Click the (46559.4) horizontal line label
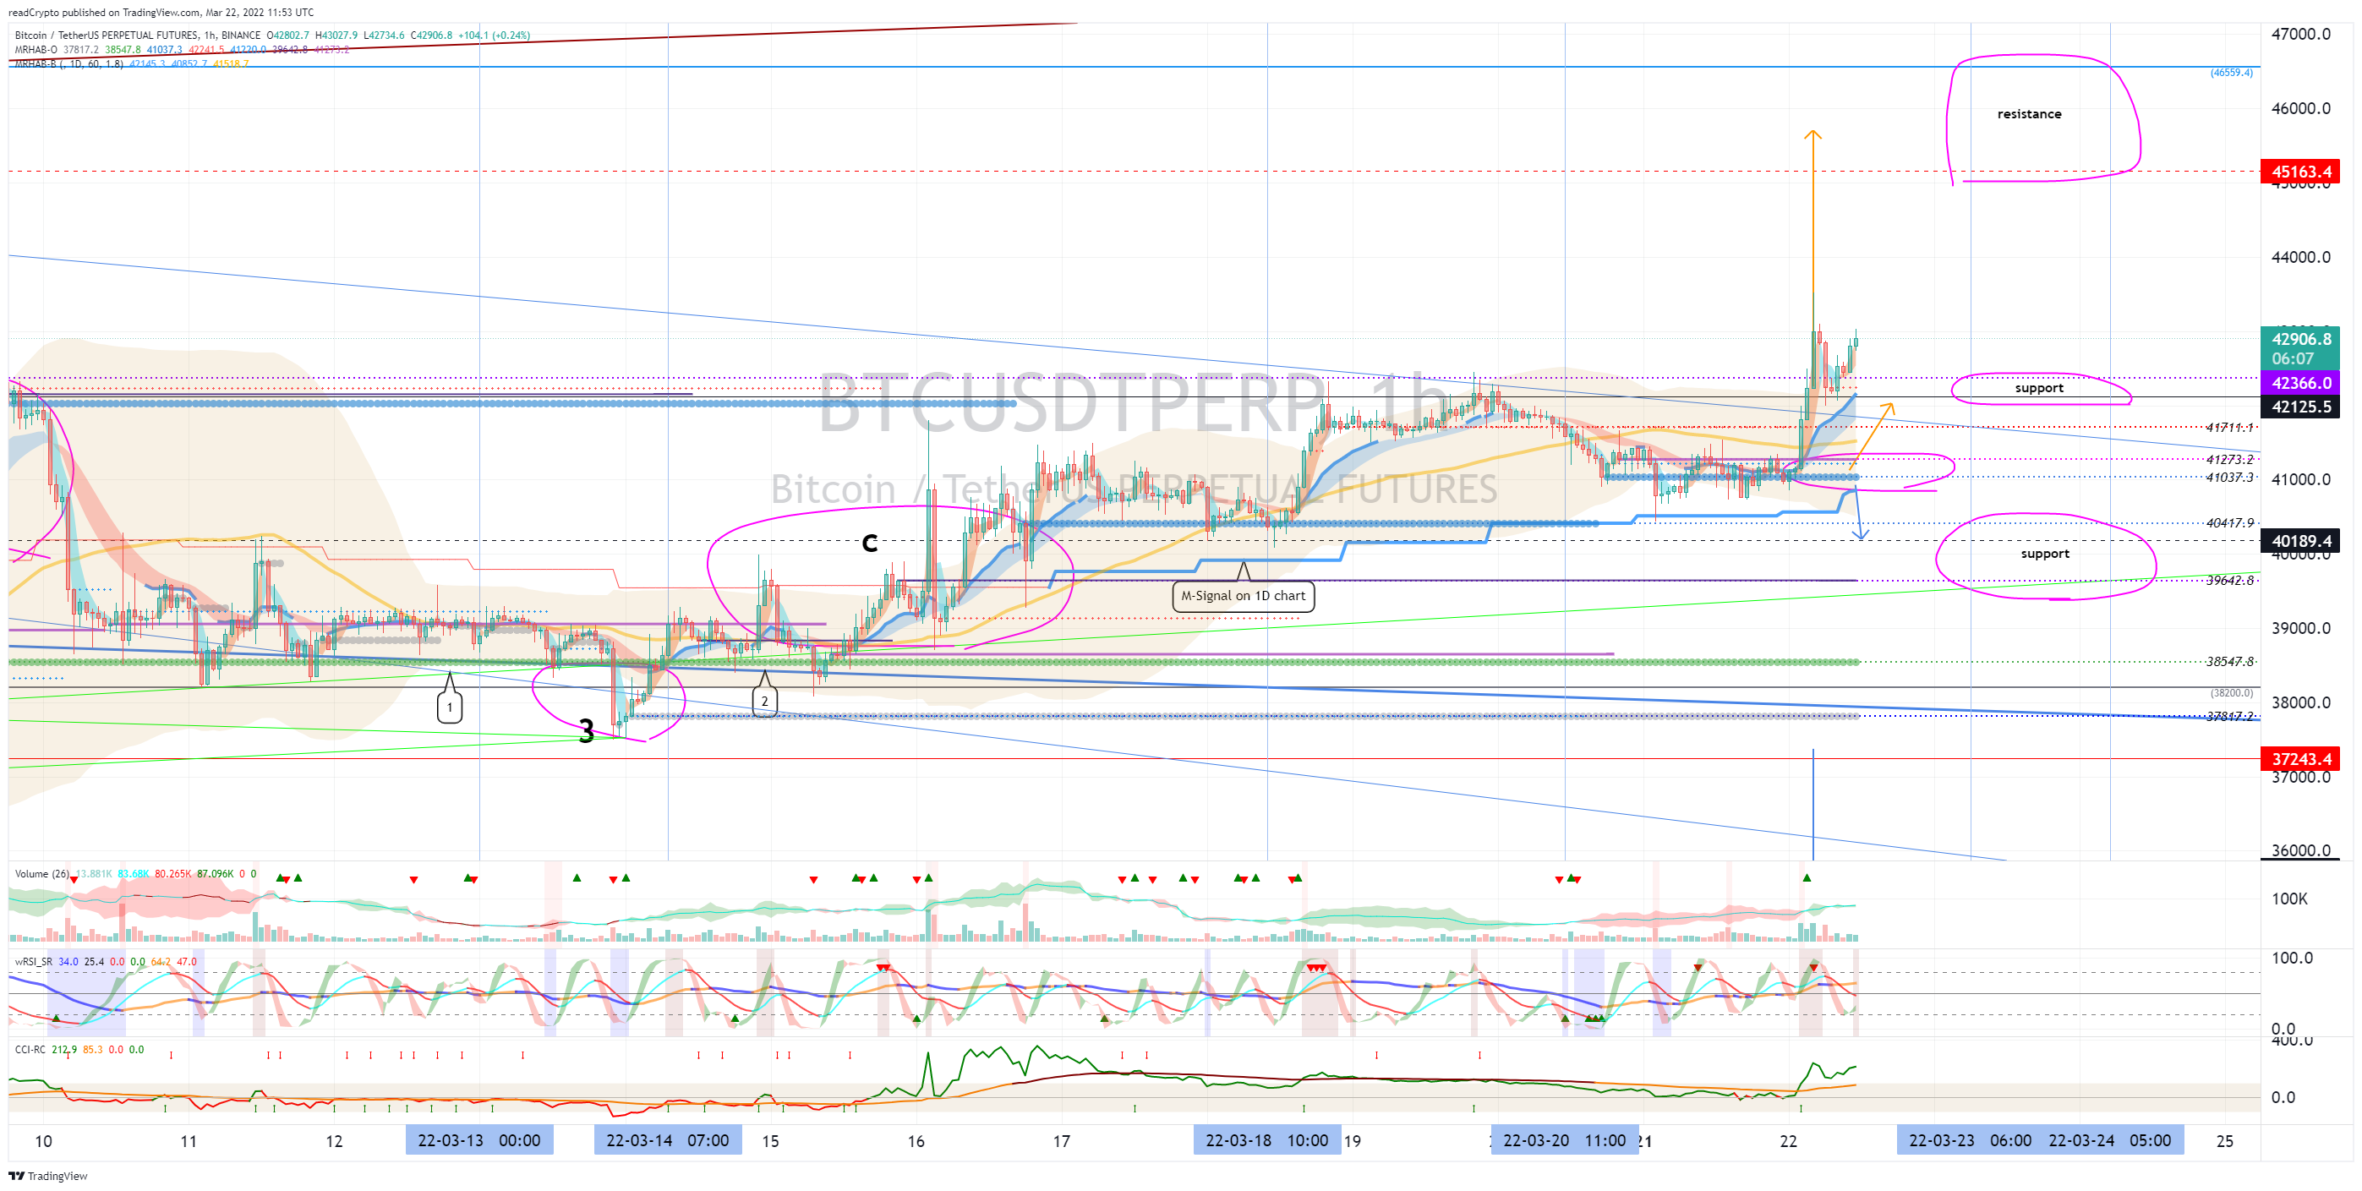The width and height of the screenshot is (2362, 1191). coord(2231,73)
